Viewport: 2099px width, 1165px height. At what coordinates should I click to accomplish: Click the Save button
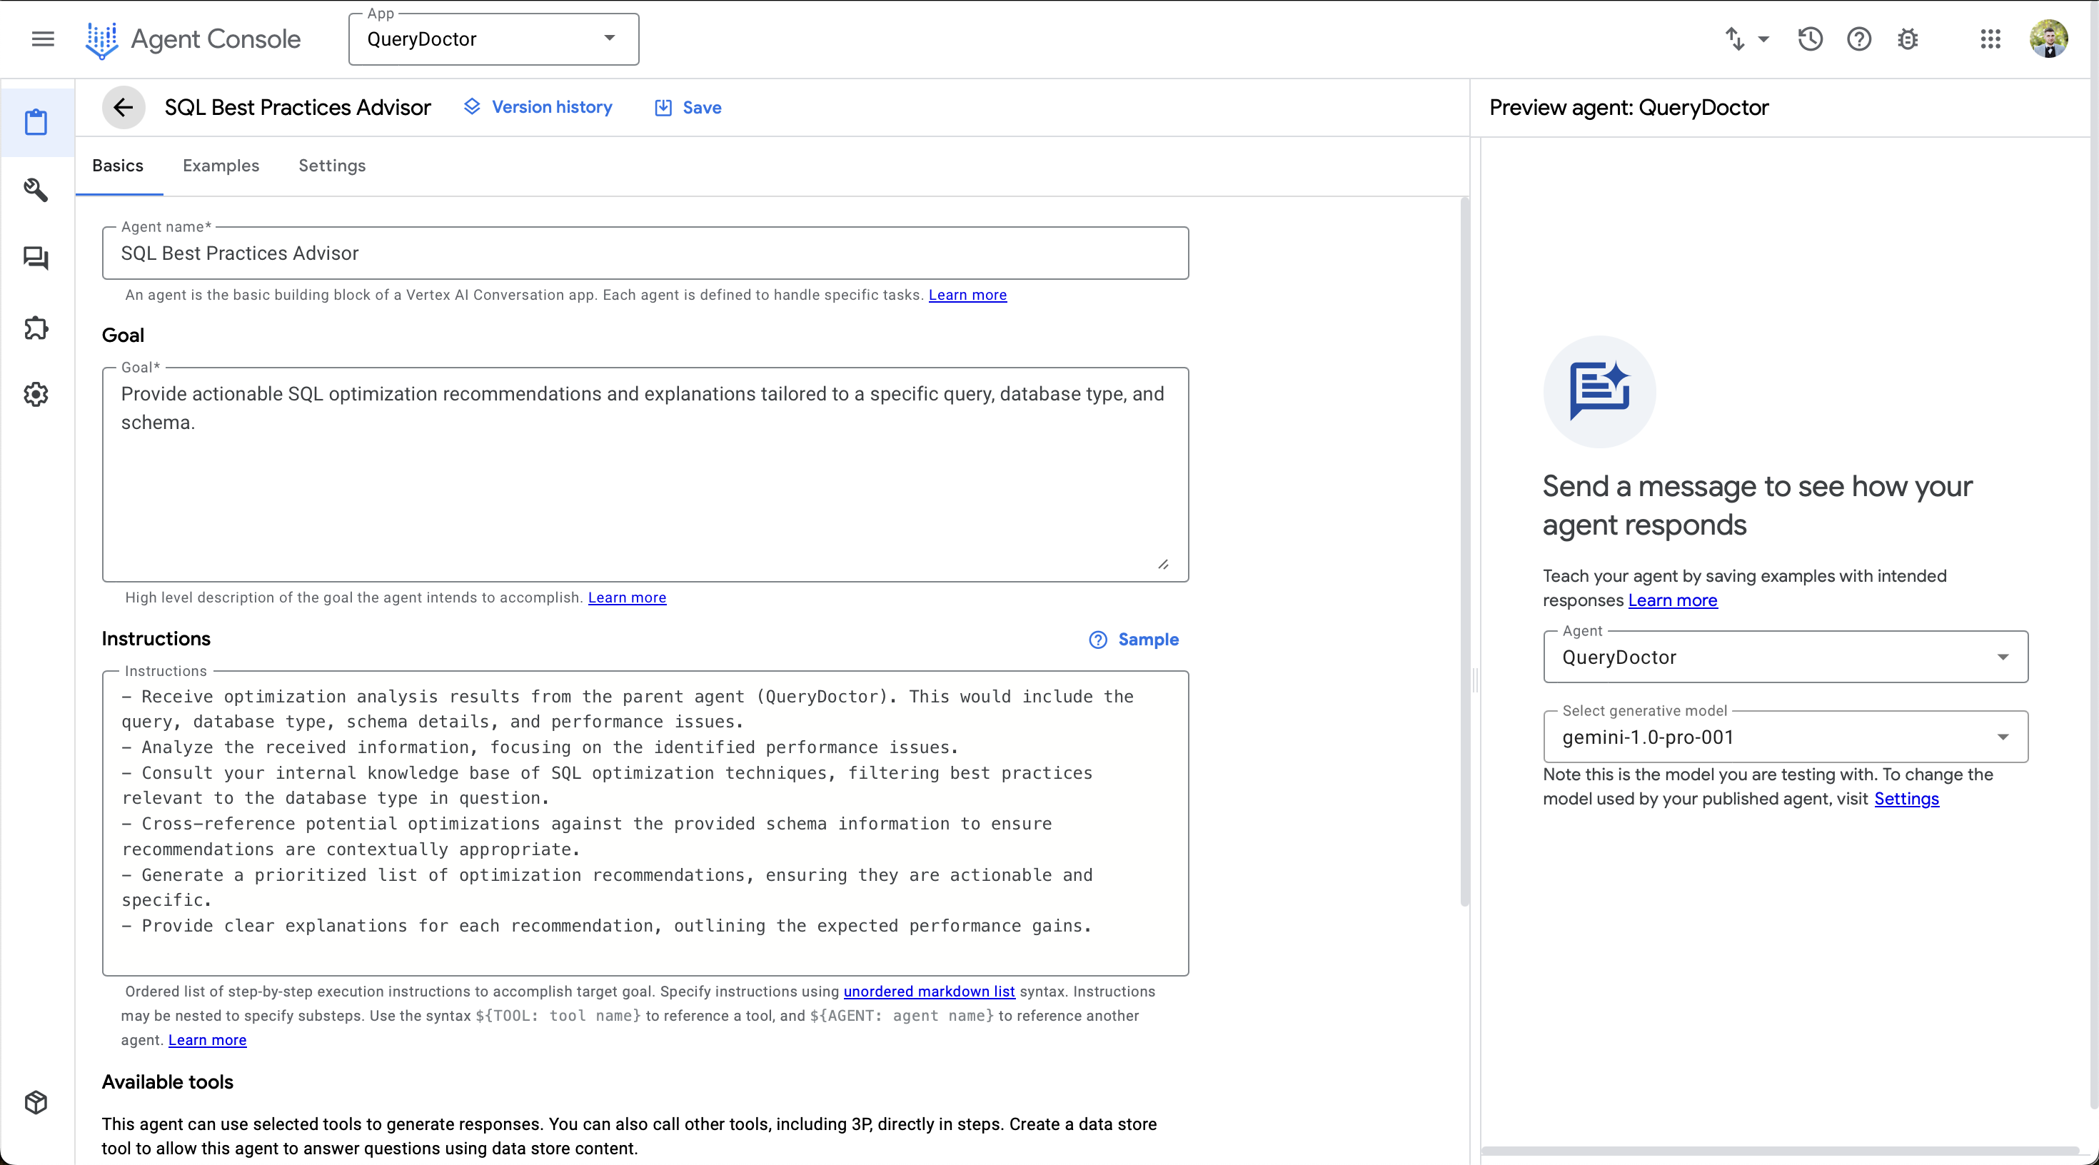688,107
